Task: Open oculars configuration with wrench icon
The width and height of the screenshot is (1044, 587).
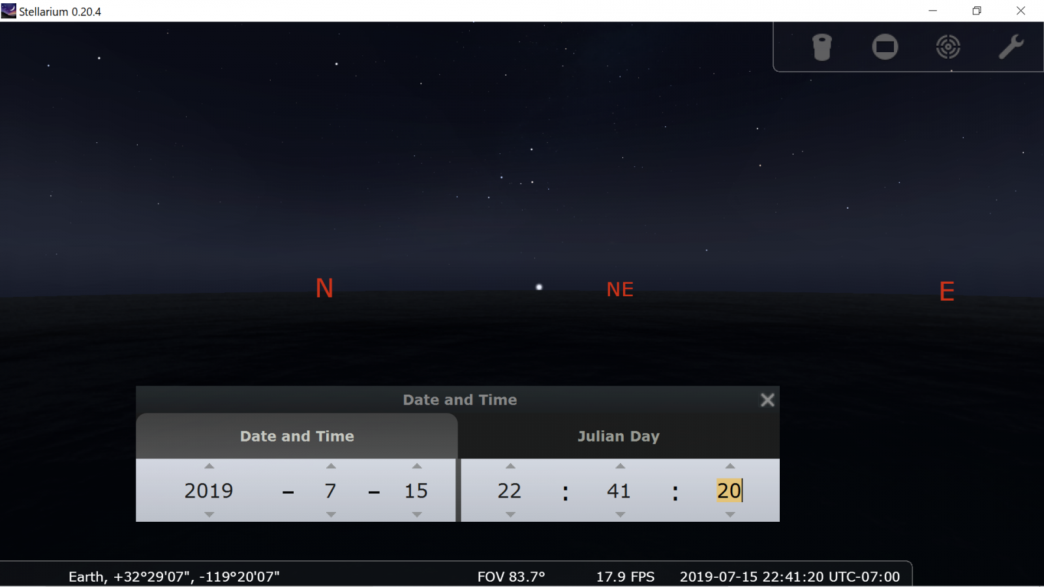Action: point(1011,47)
